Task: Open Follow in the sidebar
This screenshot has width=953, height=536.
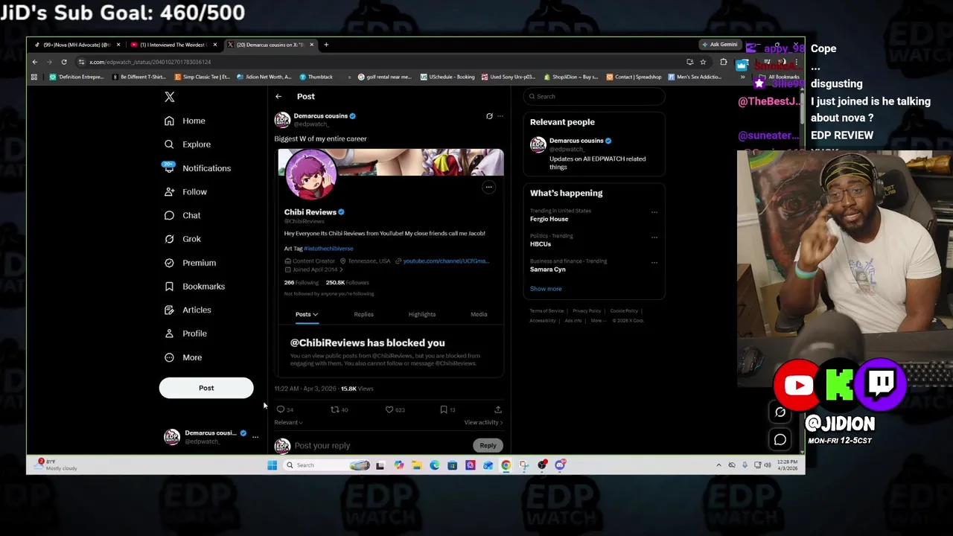Action: point(185,192)
